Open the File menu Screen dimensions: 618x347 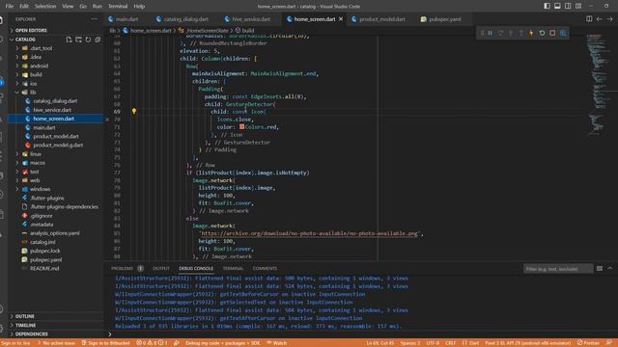(x=10, y=7)
